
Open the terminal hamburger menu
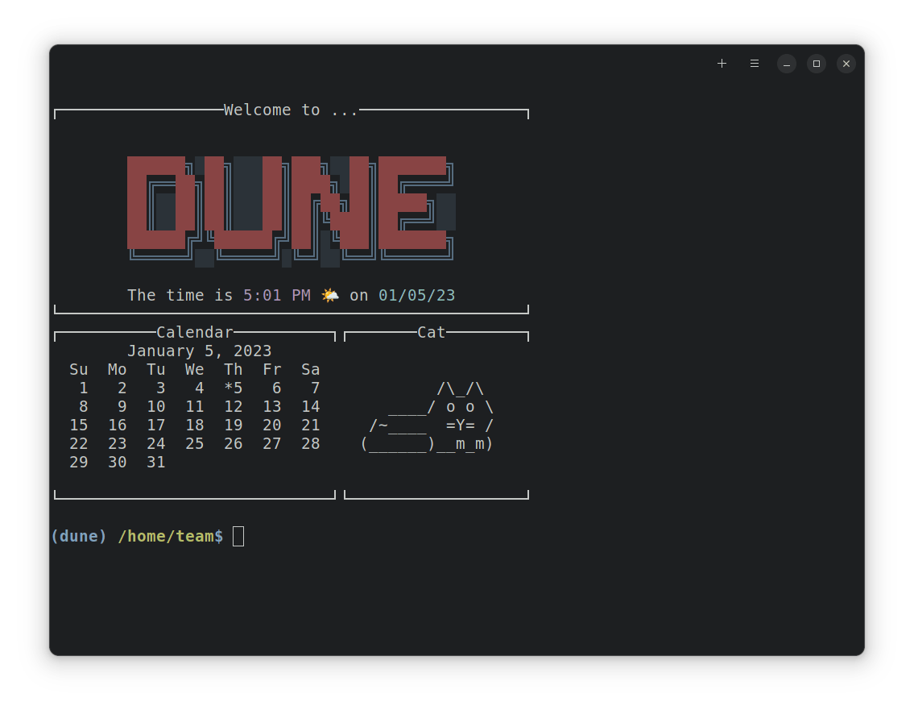(x=755, y=64)
